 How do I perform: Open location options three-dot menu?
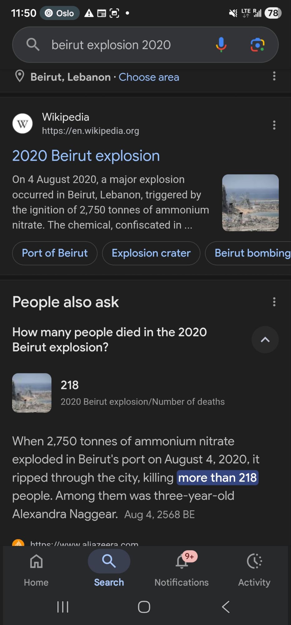click(274, 76)
